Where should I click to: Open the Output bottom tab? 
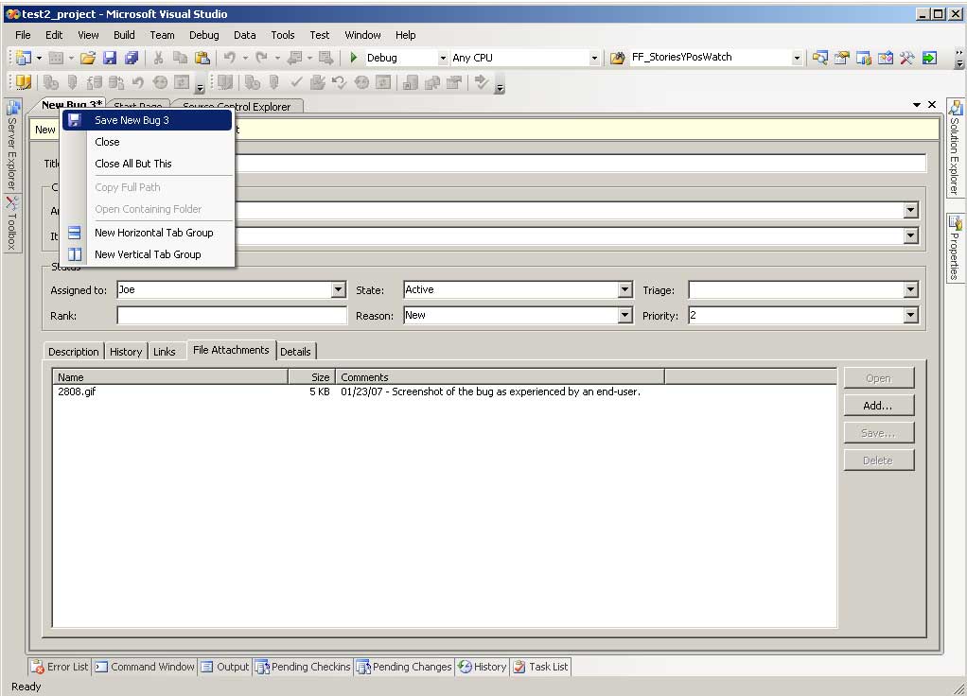click(225, 667)
